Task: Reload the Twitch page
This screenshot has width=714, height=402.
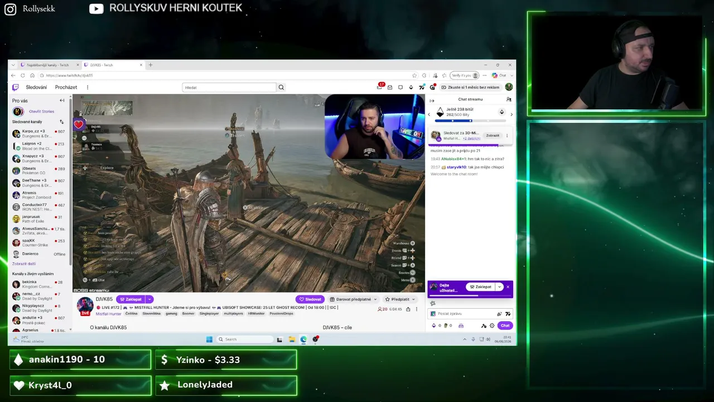Action: 23,75
